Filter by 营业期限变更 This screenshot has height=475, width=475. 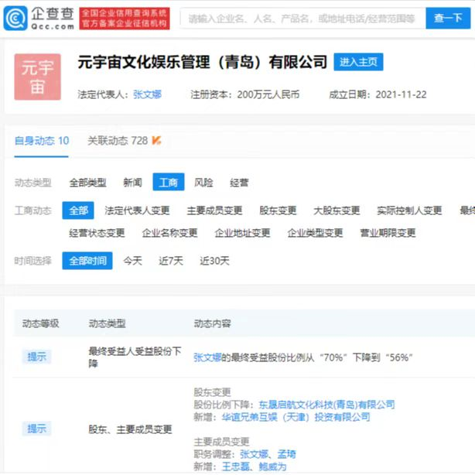click(388, 233)
